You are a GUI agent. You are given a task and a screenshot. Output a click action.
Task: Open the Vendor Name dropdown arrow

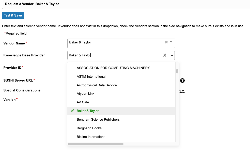coord(171,42)
